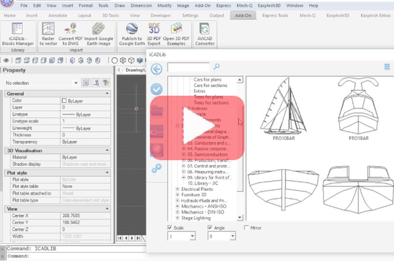Open the AViCAD Converter
394x261 pixels.
pos(205,34)
